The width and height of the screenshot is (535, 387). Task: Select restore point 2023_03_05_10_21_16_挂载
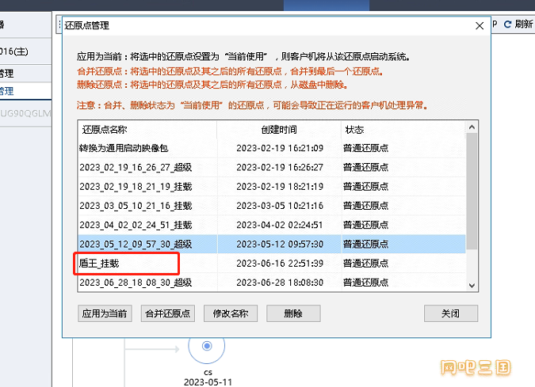(136, 206)
